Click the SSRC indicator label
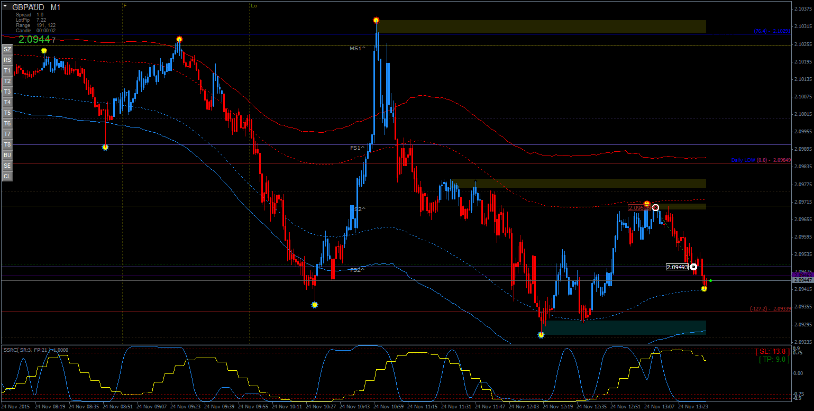814x411 pixels. click(x=35, y=350)
